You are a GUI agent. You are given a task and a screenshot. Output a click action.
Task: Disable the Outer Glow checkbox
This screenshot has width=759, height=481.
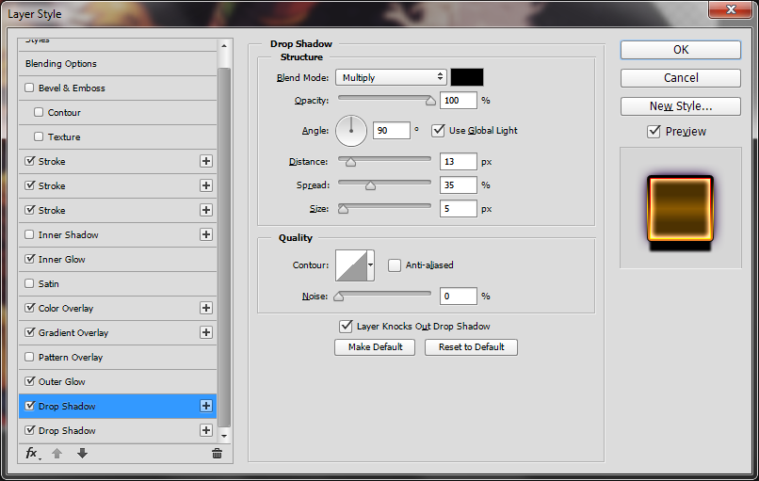click(x=29, y=381)
